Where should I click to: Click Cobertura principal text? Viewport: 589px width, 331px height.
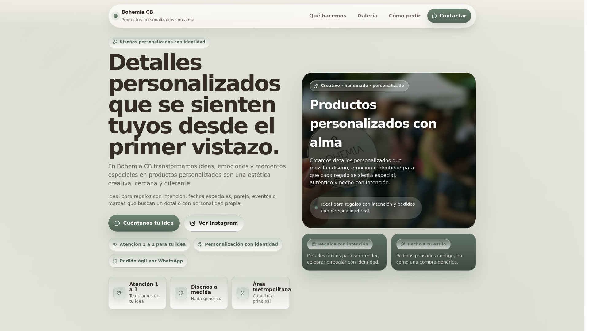pyautogui.click(x=263, y=299)
